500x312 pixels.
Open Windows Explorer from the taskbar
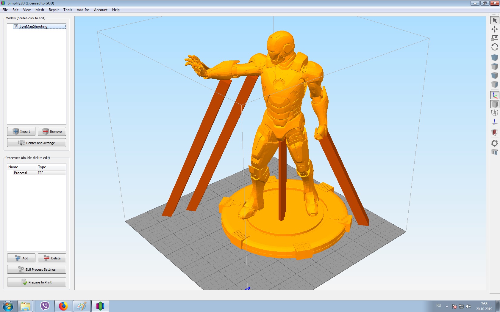25,306
